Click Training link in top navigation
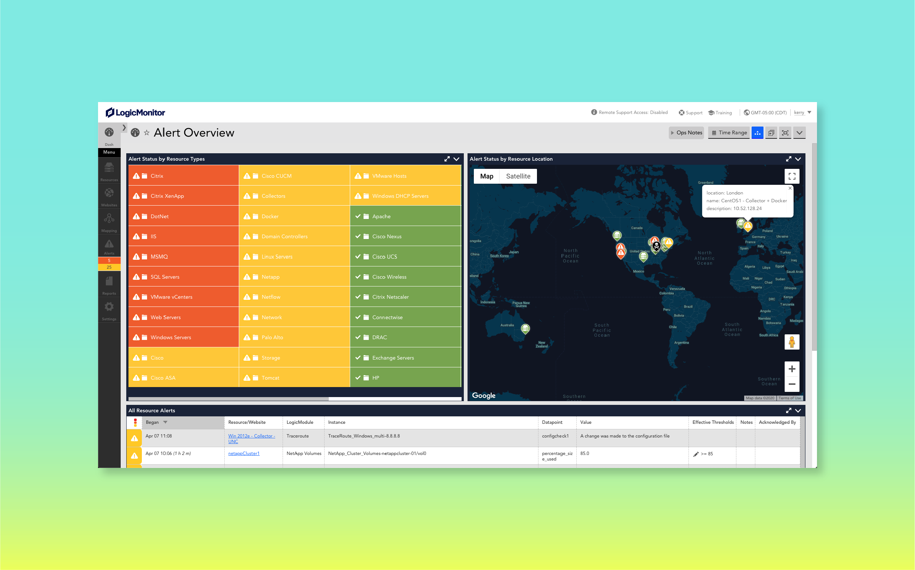Screen dimensions: 915x570 click(723, 112)
